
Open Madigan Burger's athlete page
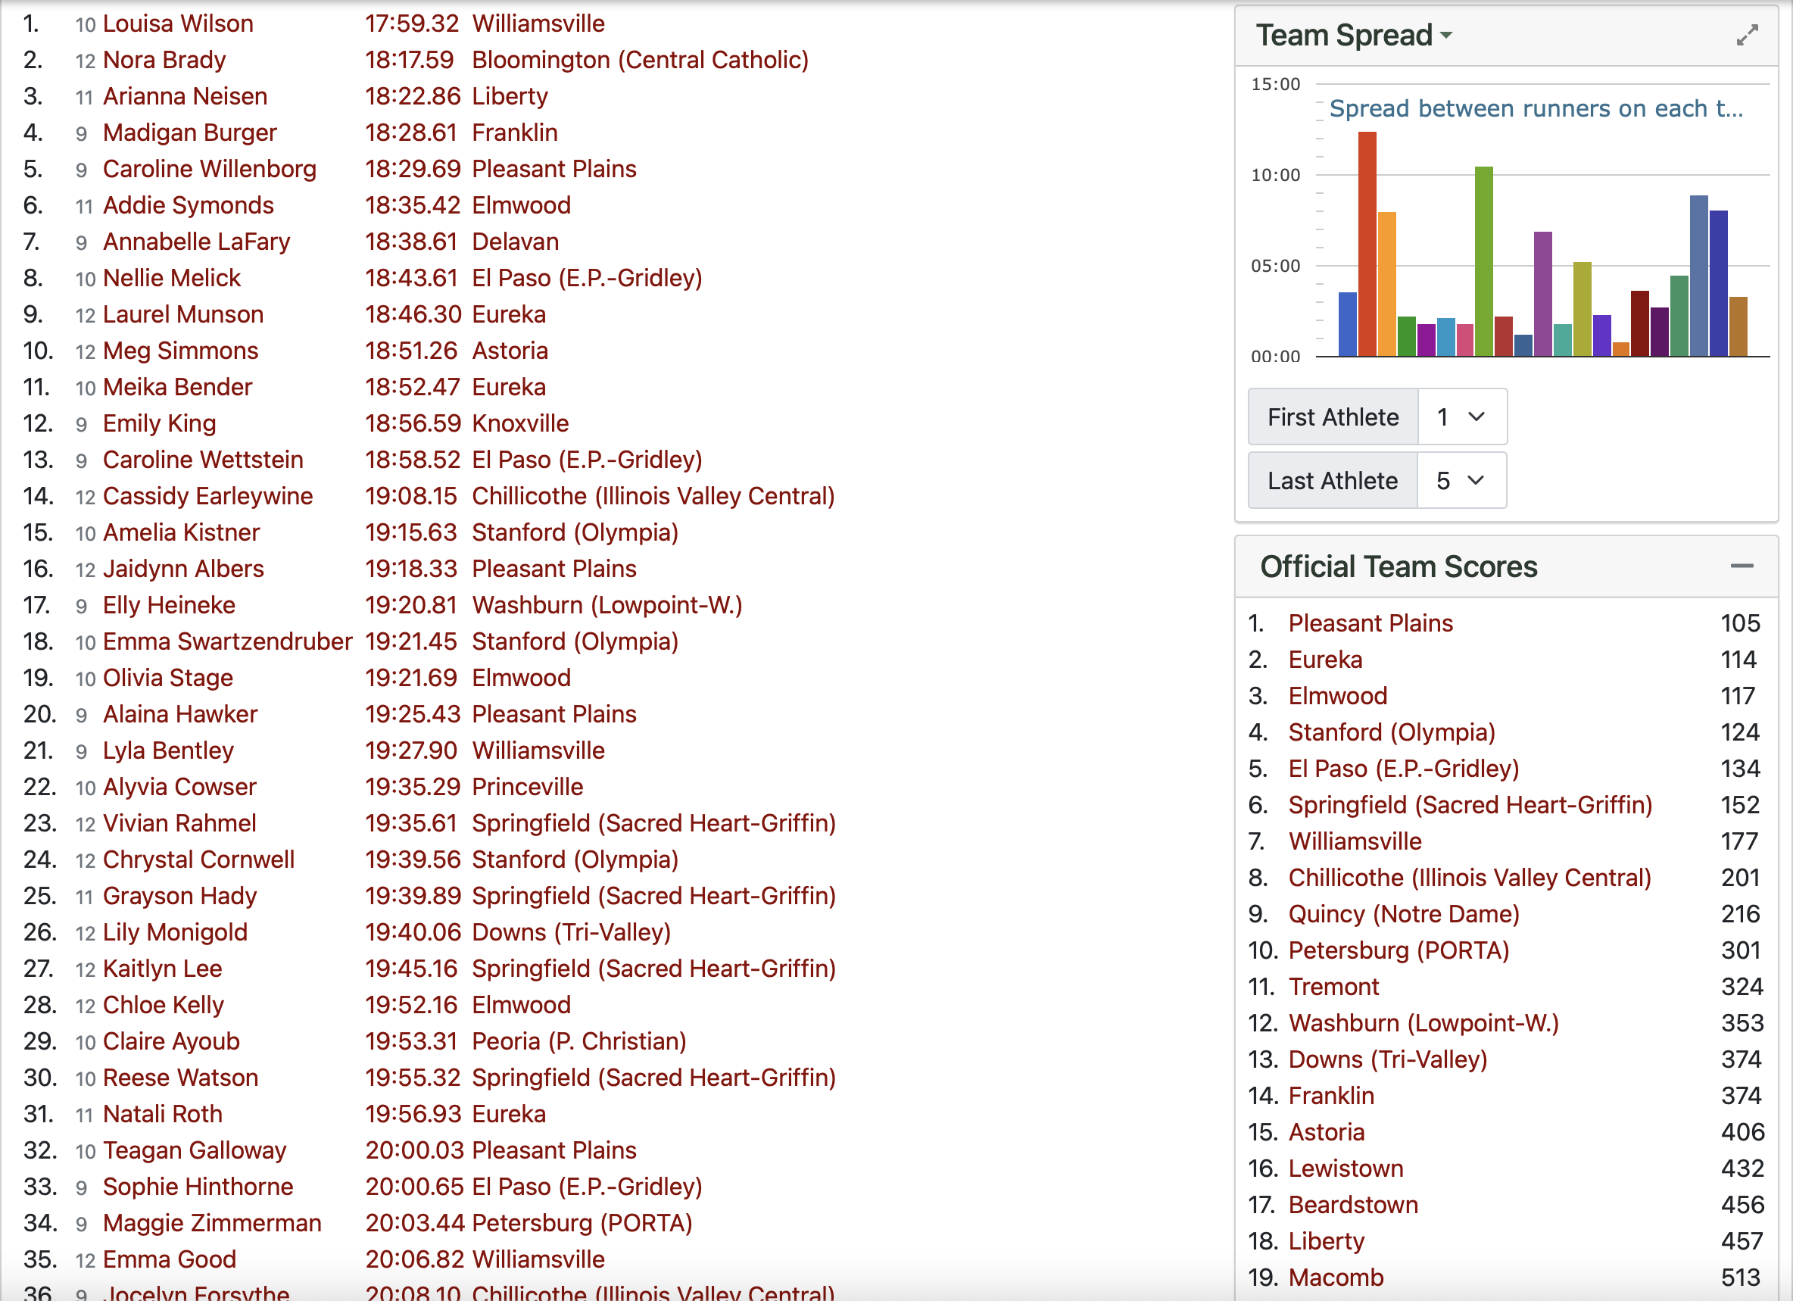click(190, 133)
